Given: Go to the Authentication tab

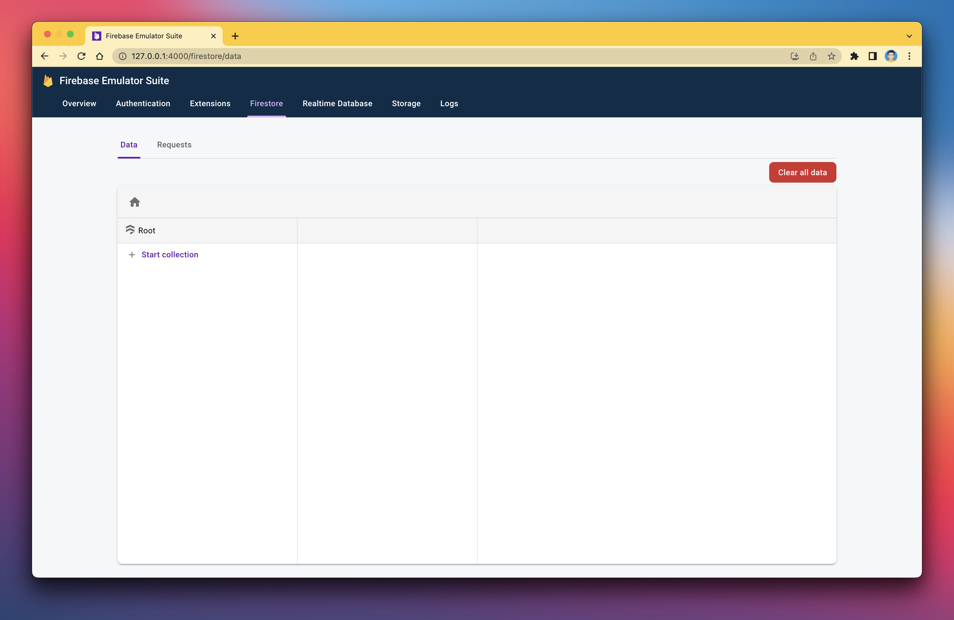Looking at the screenshot, I should pyautogui.click(x=143, y=103).
